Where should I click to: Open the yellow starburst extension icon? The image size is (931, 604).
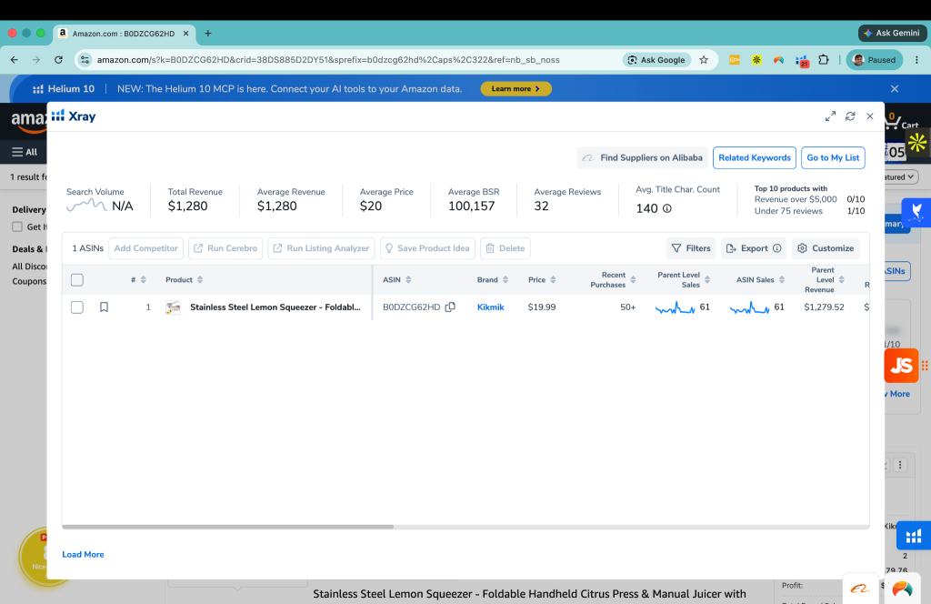pos(917,143)
